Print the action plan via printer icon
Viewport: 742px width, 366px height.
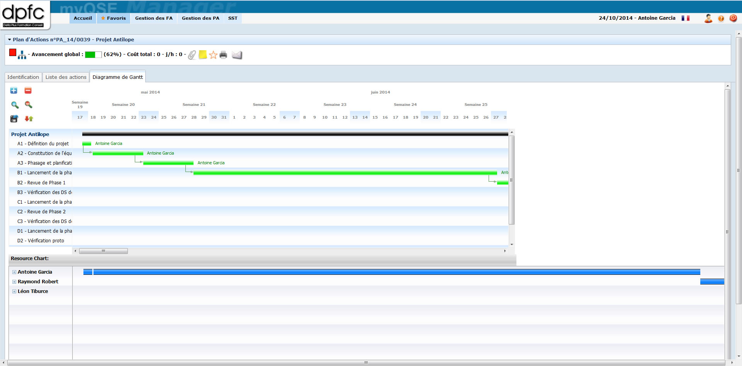223,55
